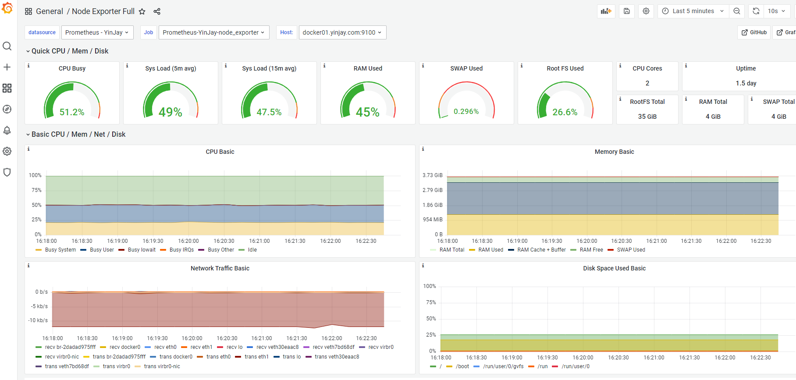796x380 pixels.
Task: Open the search dashboards icon in sidebar
Action: click(7, 46)
